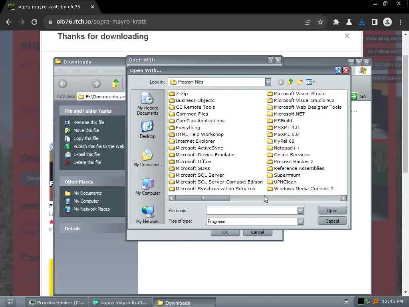Click the Back arrow in Downloads window

pyautogui.click(x=63, y=84)
